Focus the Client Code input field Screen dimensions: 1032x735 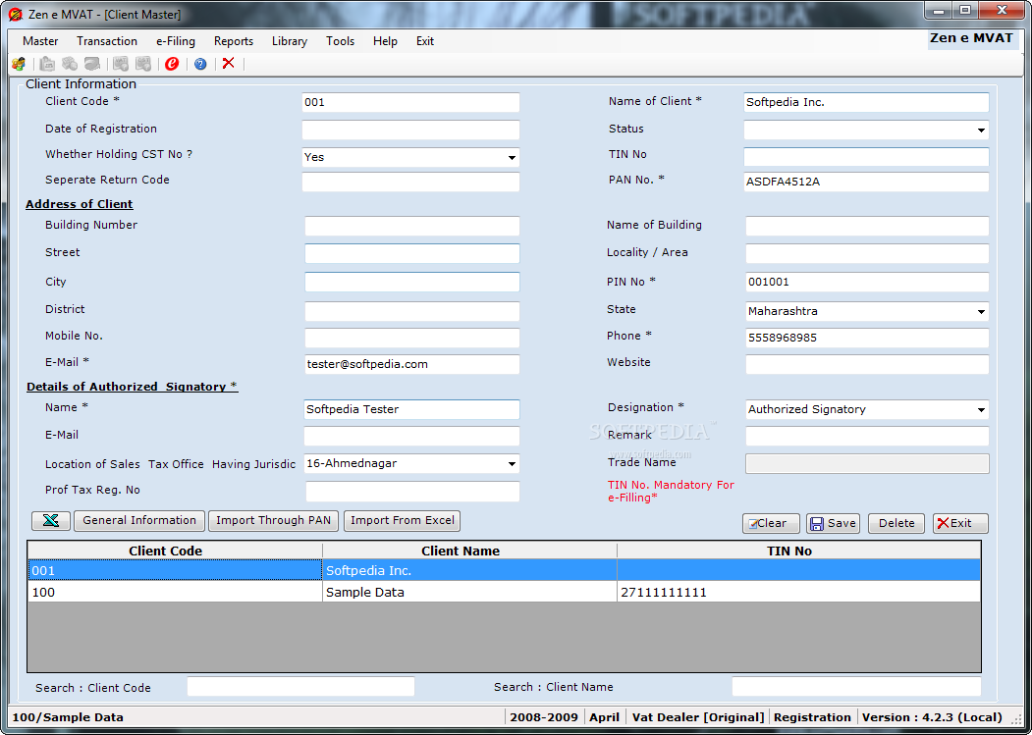click(410, 102)
